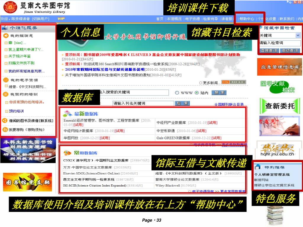Viewport: 303px width, 227px height.
Task: Click the 请输入检索词 catalog search field
Action: pos(280,43)
